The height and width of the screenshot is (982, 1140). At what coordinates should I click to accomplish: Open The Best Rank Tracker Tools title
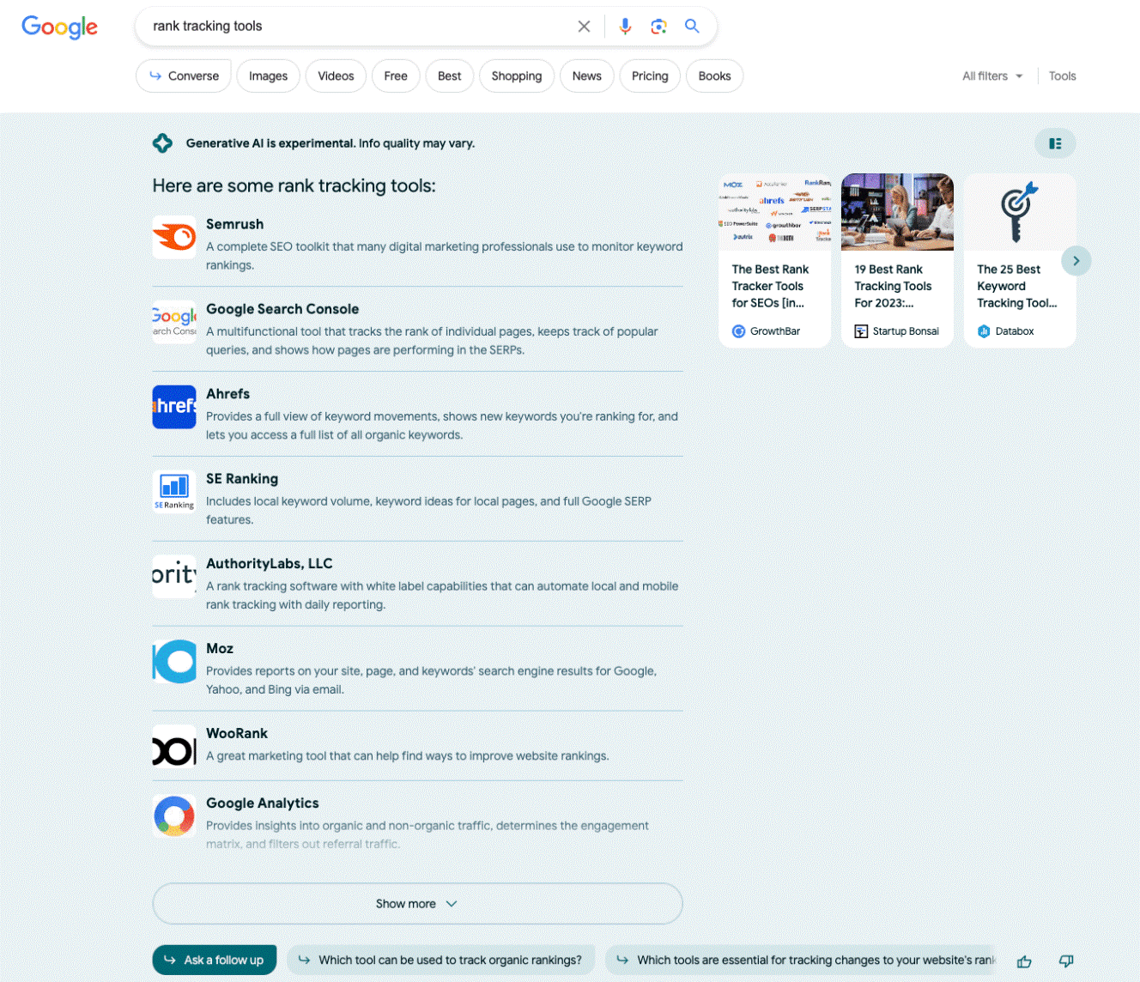(770, 286)
